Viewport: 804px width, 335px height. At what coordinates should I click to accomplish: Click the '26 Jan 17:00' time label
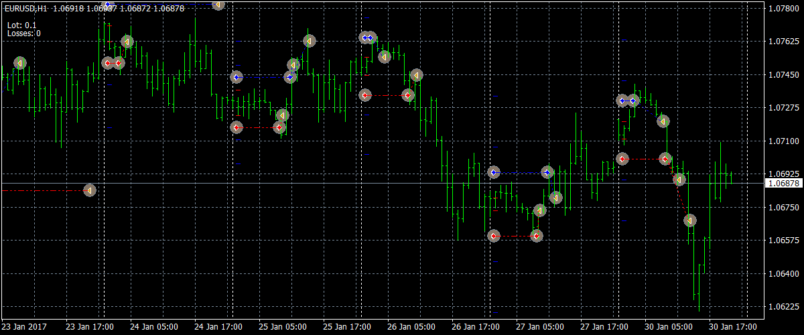pyautogui.click(x=476, y=328)
